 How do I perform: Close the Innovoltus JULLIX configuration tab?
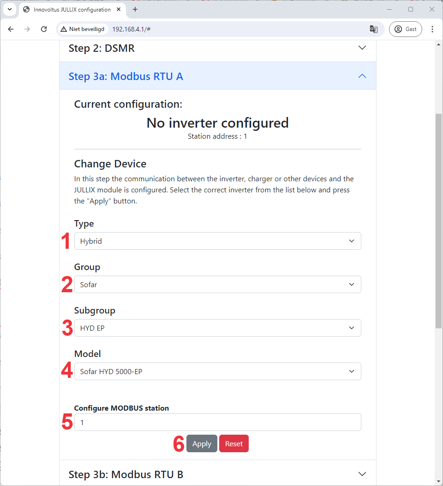click(x=119, y=9)
